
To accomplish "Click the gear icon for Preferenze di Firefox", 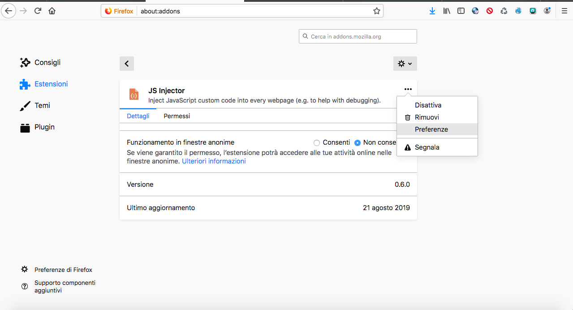I will click(x=25, y=269).
